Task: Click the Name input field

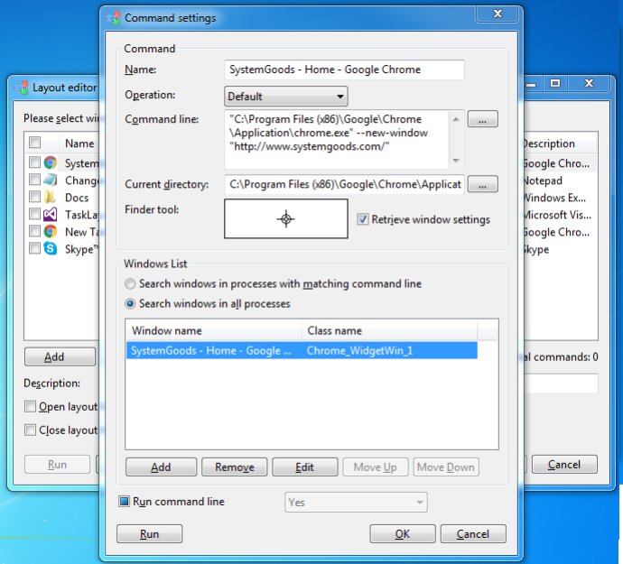Action: pyautogui.click(x=344, y=69)
